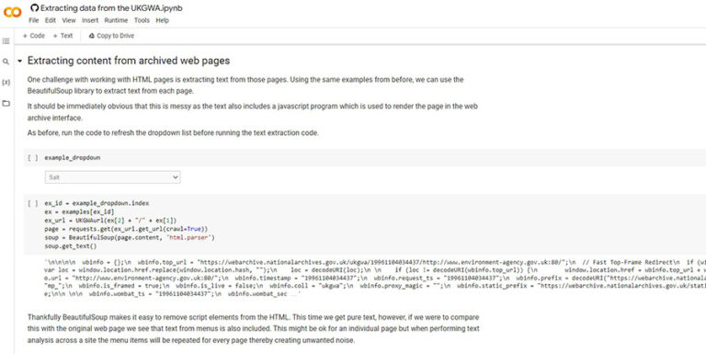Open the File menu

click(x=34, y=20)
